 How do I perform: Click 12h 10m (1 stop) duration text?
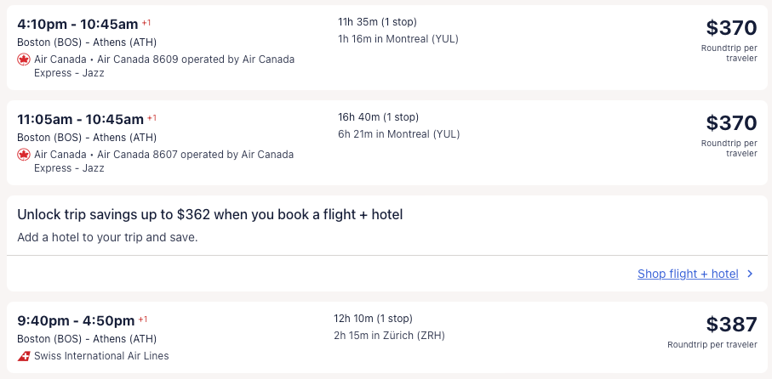coord(373,319)
